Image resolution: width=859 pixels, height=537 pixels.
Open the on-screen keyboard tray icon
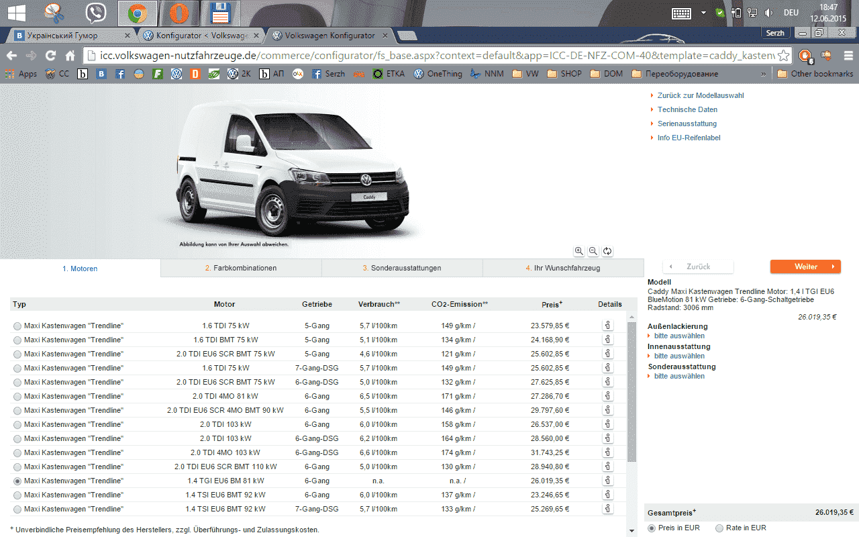(x=682, y=13)
